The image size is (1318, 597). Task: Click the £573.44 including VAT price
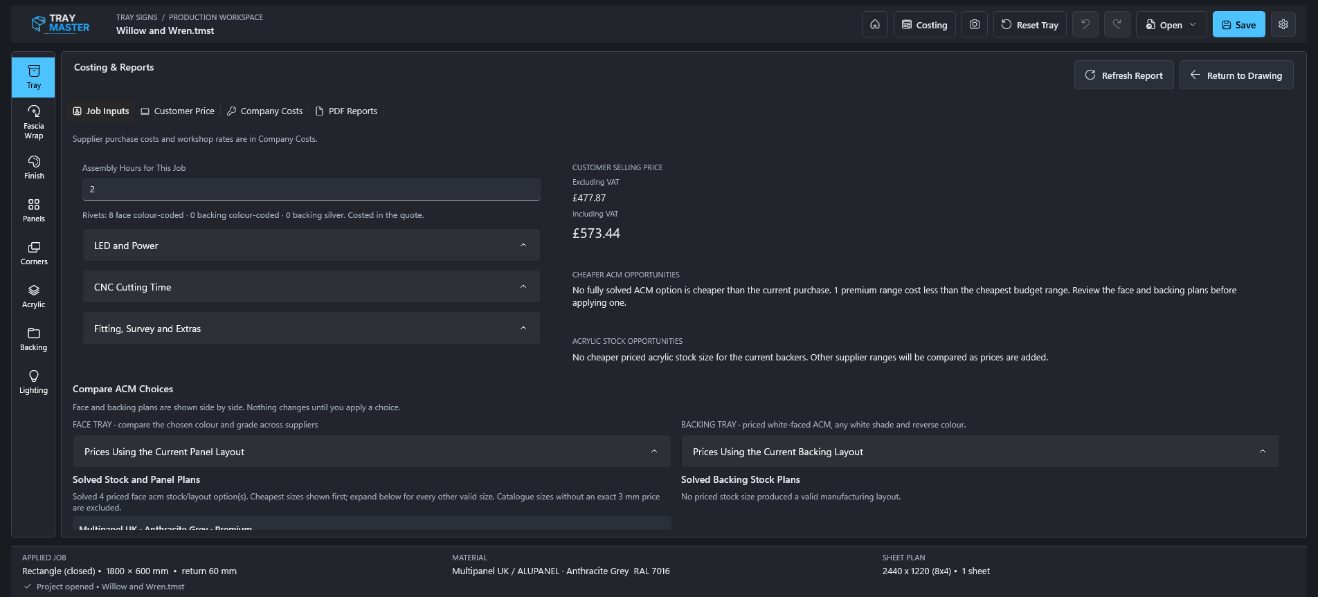(596, 233)
